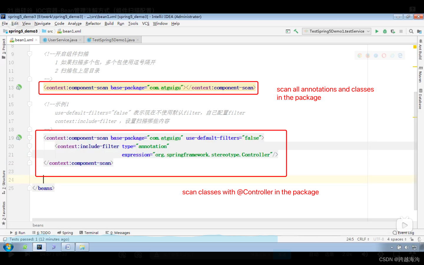Toggle the 2: Favorites tool window
Screen dimensions: 424x265
[x=4, y=213]
